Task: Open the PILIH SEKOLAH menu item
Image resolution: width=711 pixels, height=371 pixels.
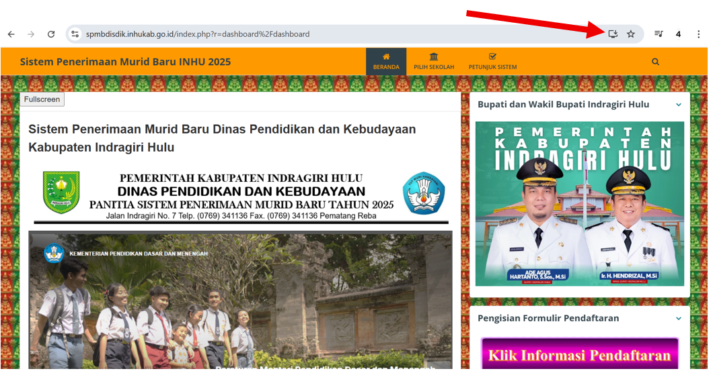Action: 434,62
